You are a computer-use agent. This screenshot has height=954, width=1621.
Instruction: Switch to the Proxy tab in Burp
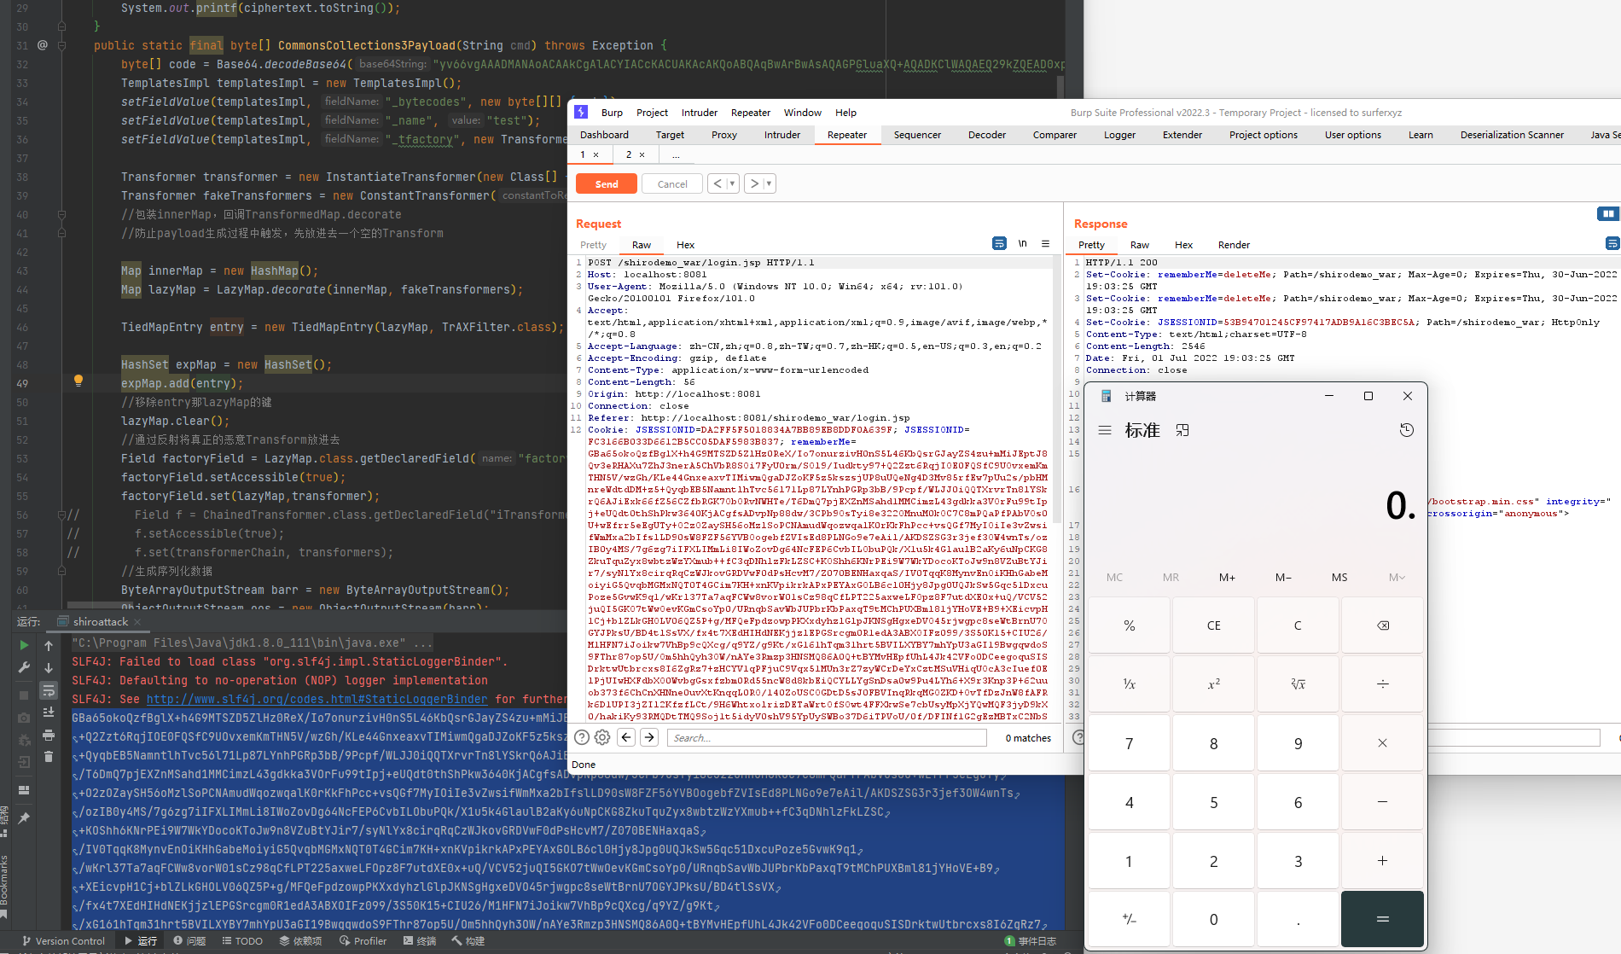click(724, 135)
